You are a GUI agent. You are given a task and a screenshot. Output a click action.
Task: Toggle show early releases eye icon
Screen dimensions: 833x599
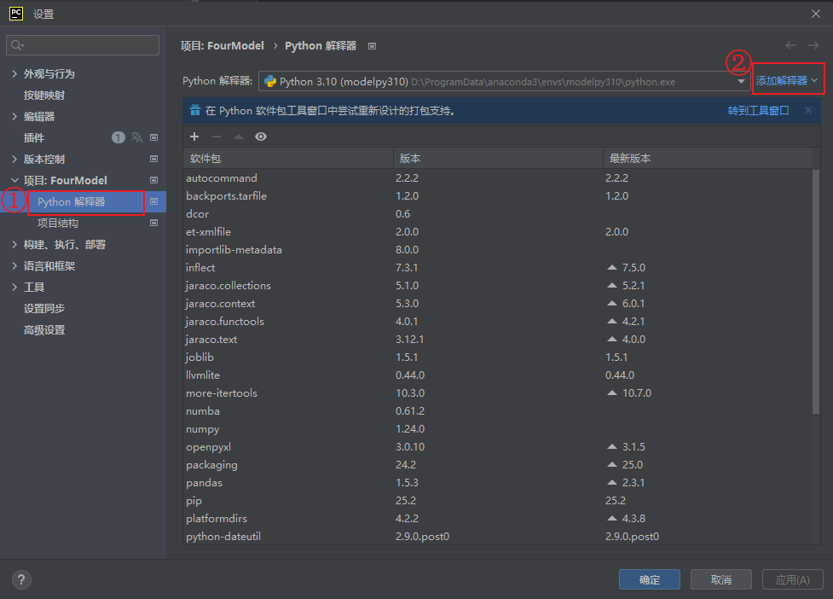pos(261,137)
